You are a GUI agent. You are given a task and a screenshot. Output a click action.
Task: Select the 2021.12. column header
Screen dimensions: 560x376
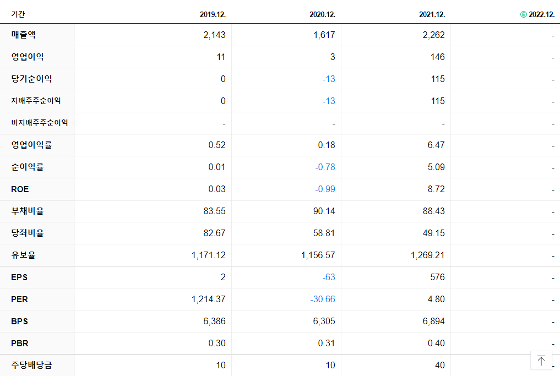(x=432, y=14)
